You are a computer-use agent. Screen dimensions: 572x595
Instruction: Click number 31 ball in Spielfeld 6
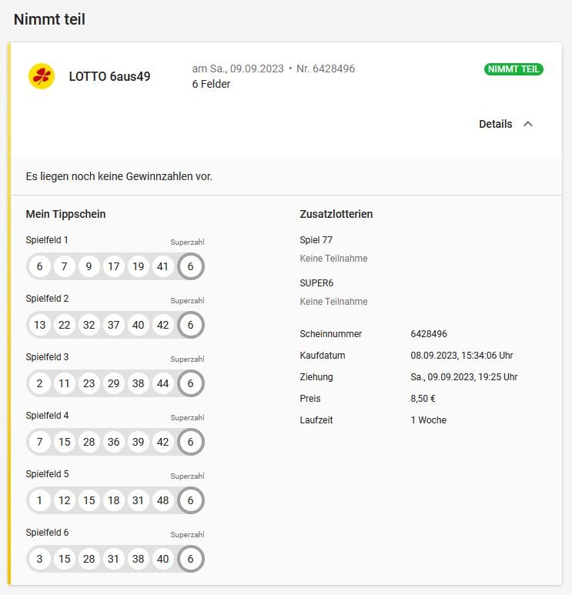113,559
